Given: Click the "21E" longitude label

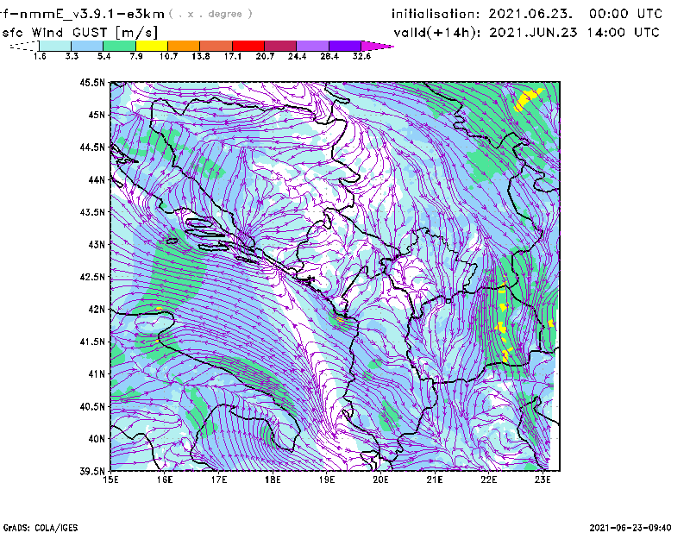Looking at the screenshot, I should tap(435, 480).
